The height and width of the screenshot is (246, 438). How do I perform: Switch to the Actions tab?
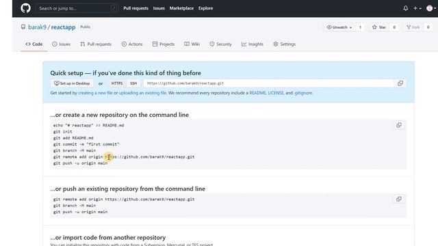click(132, 44)
